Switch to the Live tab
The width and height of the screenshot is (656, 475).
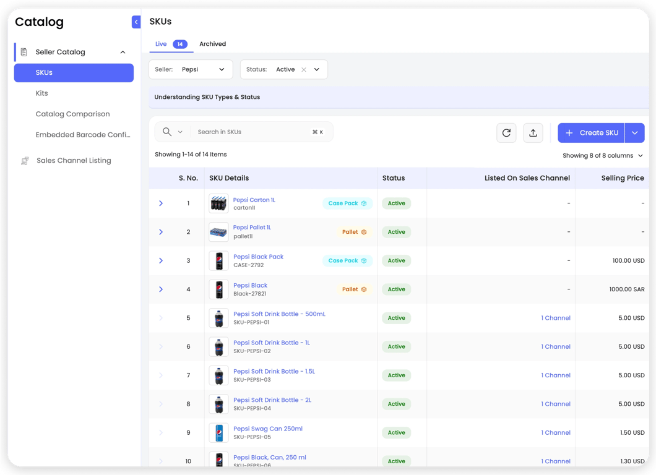171,44
